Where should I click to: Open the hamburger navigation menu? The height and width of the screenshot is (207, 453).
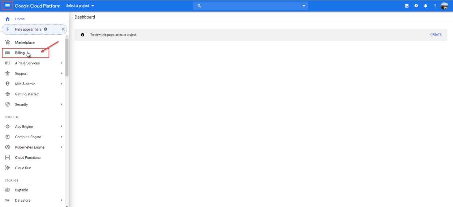pyautogui.click(x=7, y=6)
